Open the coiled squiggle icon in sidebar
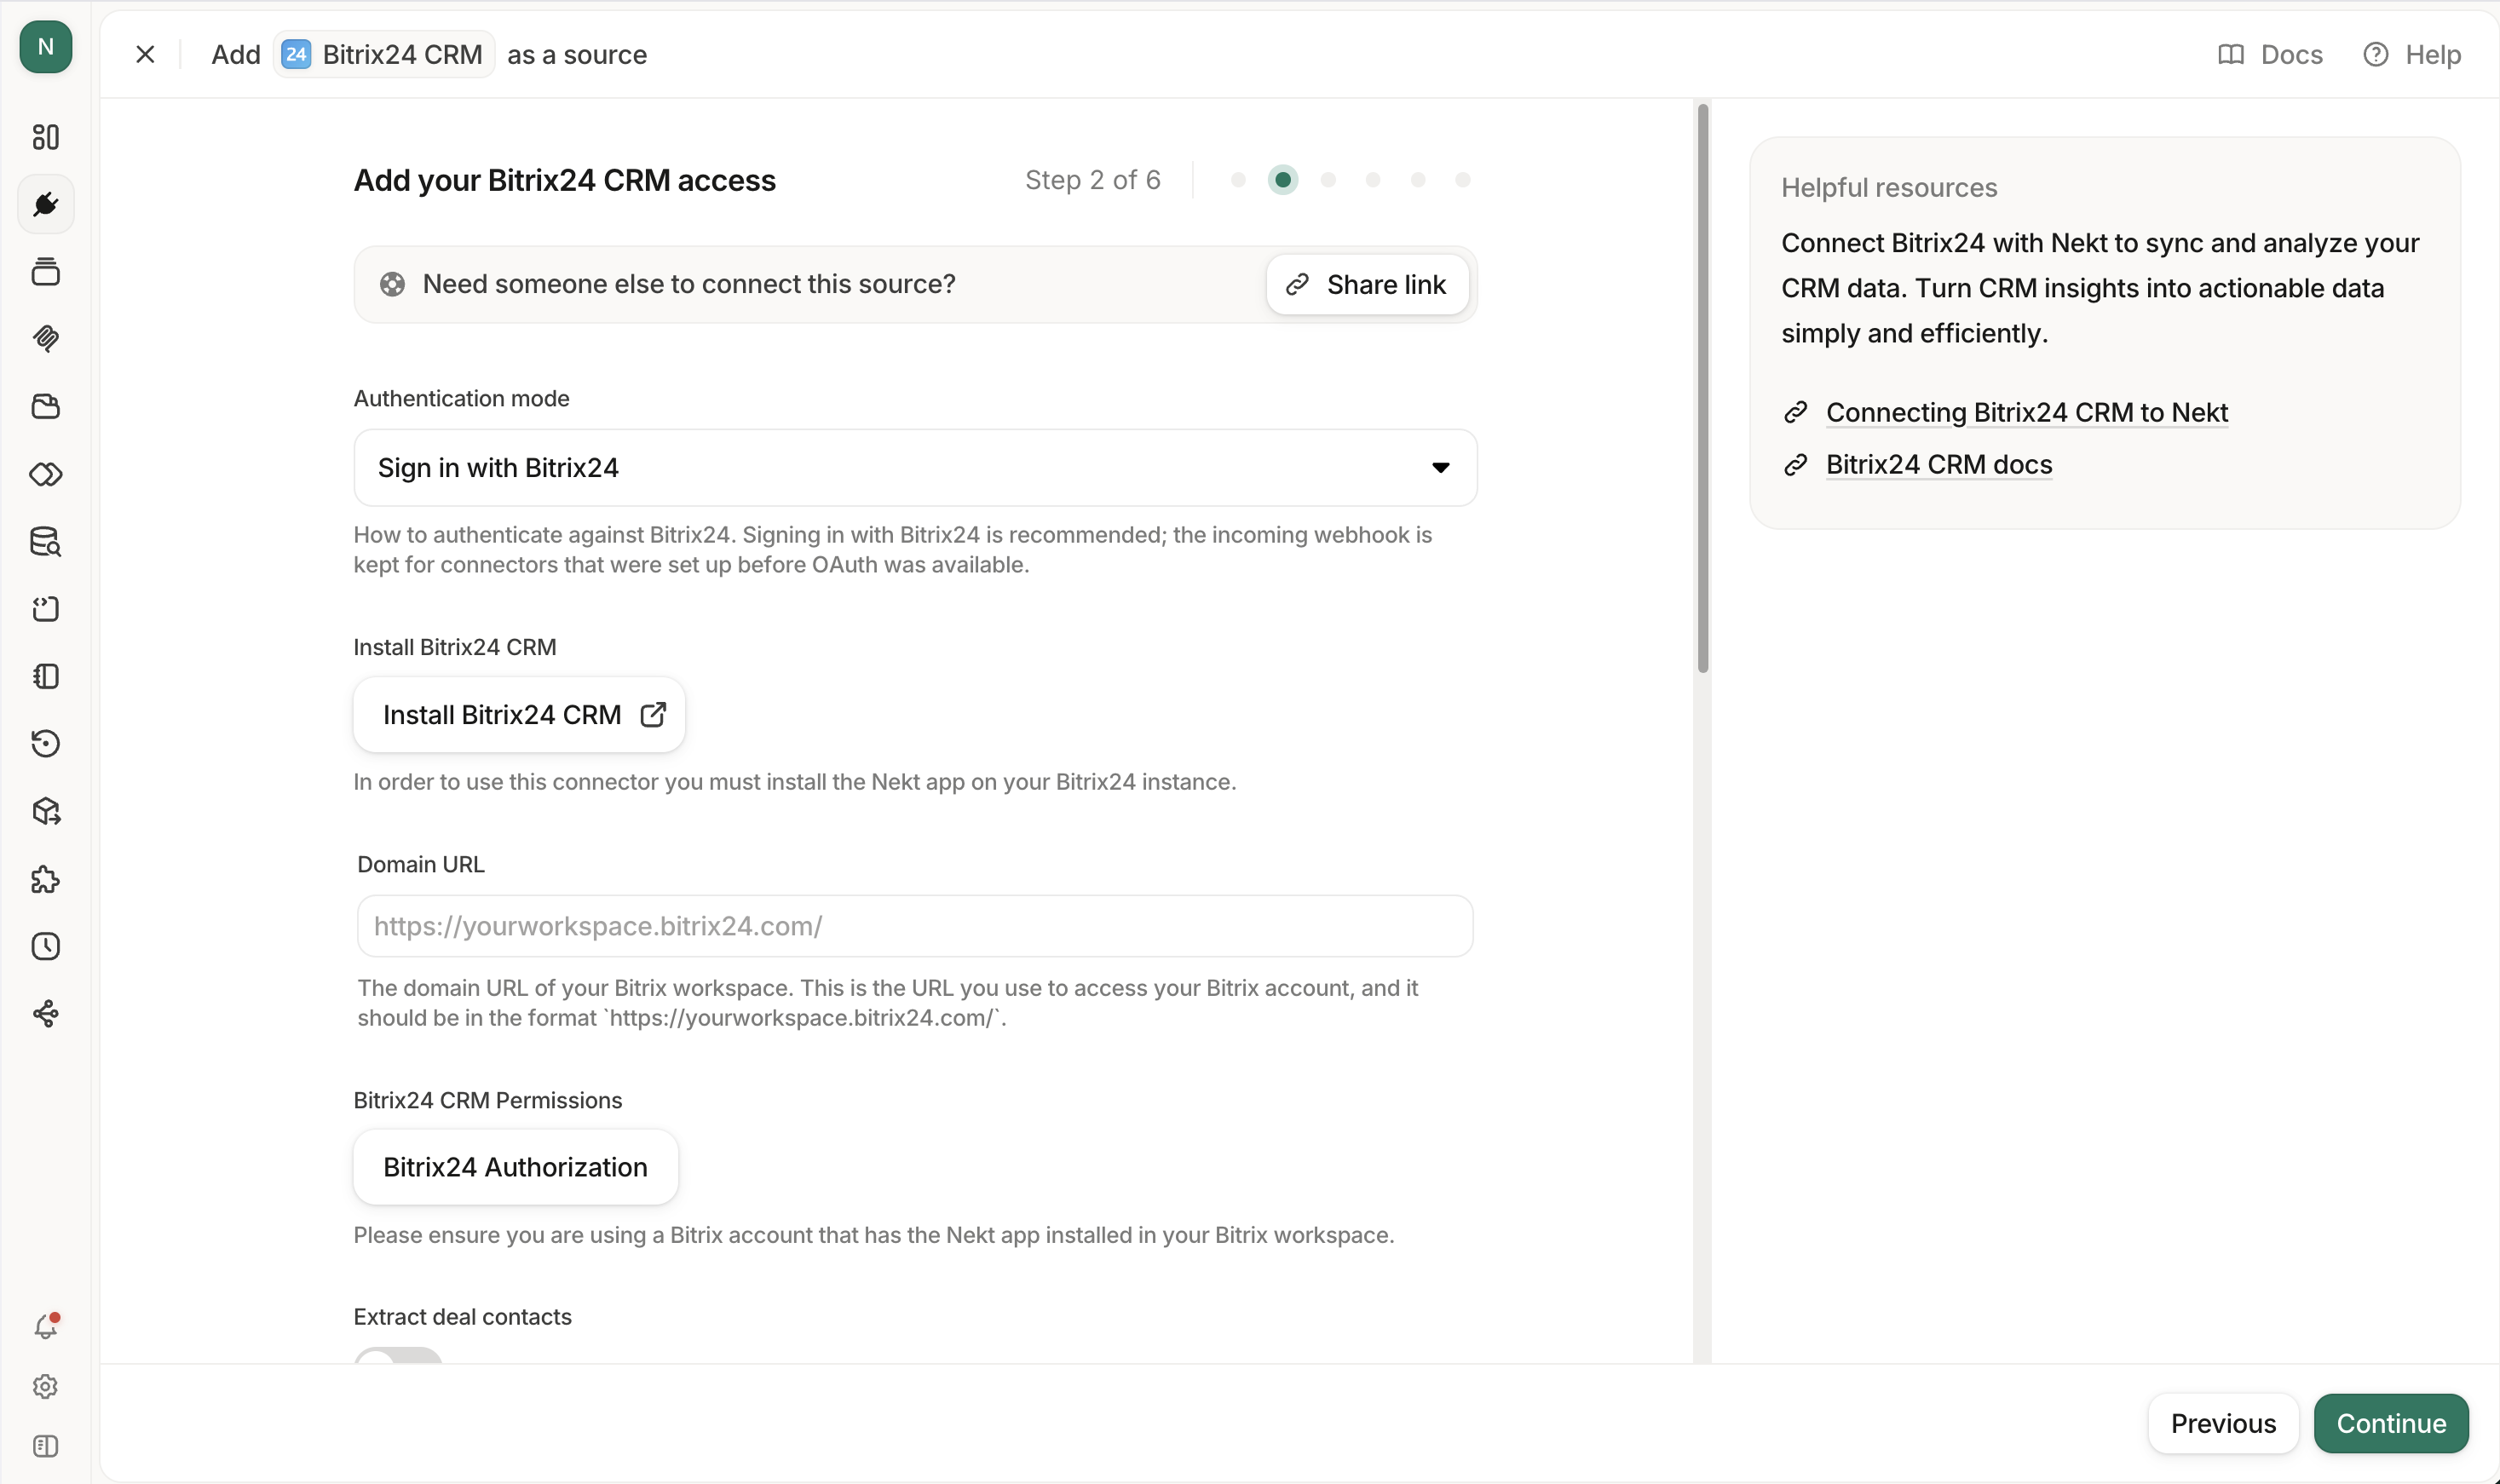 coord(46,339)
